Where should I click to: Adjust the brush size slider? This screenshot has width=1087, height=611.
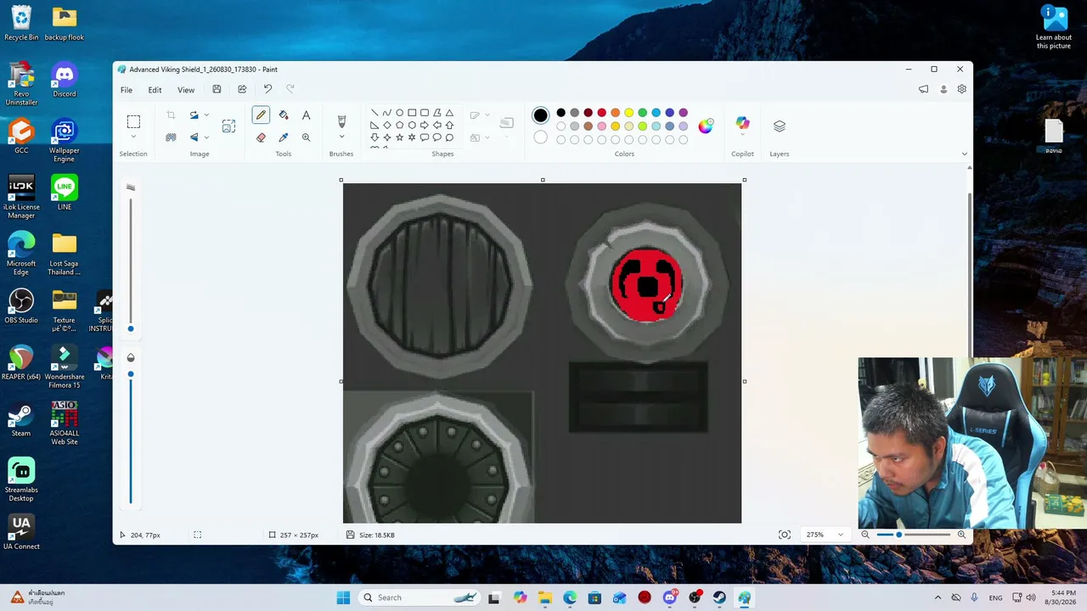(131, 328)
